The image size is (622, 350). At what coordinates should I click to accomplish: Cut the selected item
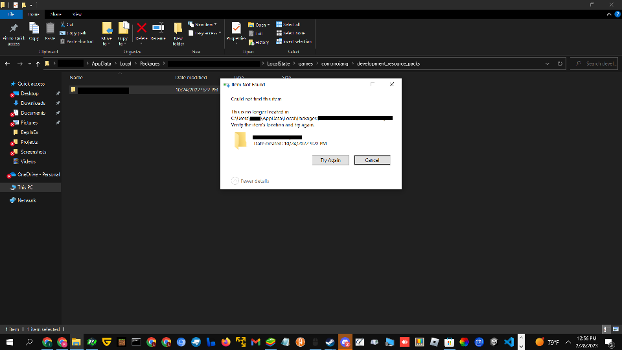[x=67, y=25]
